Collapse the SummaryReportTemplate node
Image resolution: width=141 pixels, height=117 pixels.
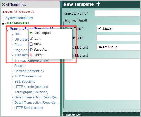(8, 29)
